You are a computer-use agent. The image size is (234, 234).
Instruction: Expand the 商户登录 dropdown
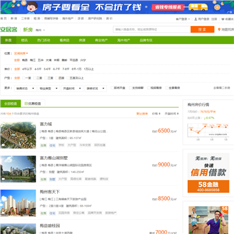[x=183, y=19]
